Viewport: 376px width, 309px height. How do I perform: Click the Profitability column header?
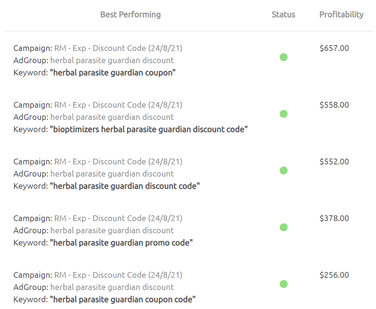(341, 15)
